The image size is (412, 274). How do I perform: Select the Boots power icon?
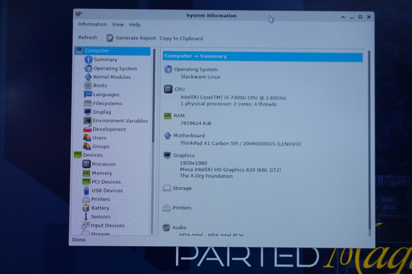coord(88,85)
